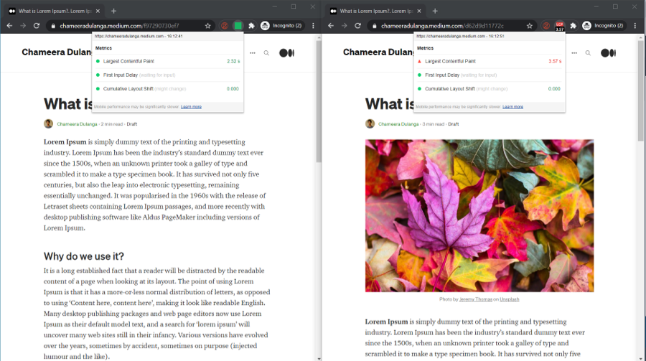The width and height of the screenshot is (646, 361).
Task: Click the Medium logo in the left page
Action: (286, 52)
